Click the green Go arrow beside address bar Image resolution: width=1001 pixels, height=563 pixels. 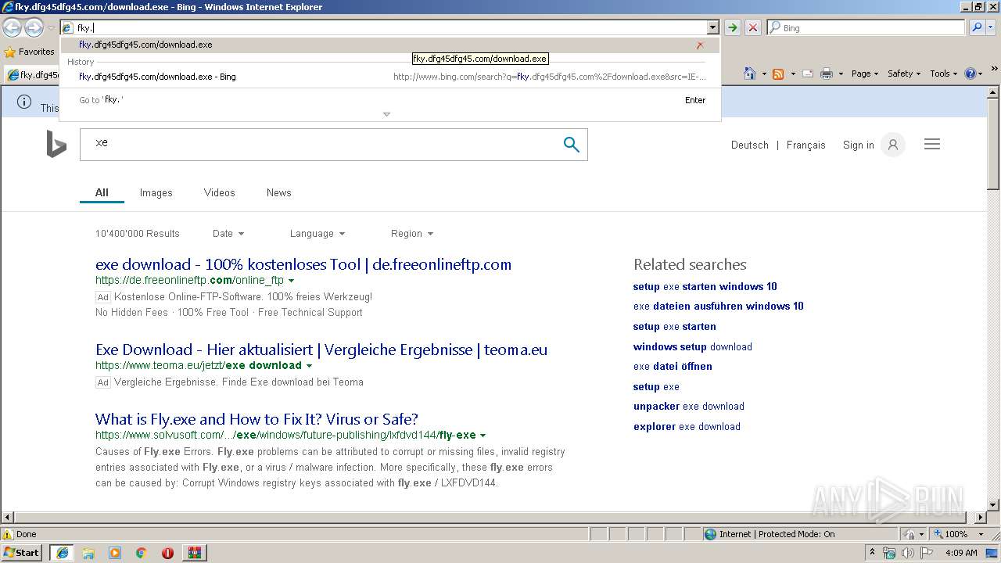click(x=733, y=27)
